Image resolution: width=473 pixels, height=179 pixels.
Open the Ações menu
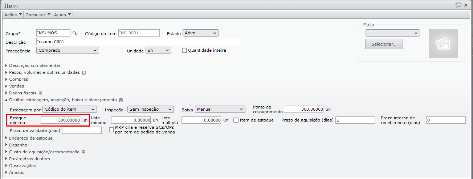[13, 15]
